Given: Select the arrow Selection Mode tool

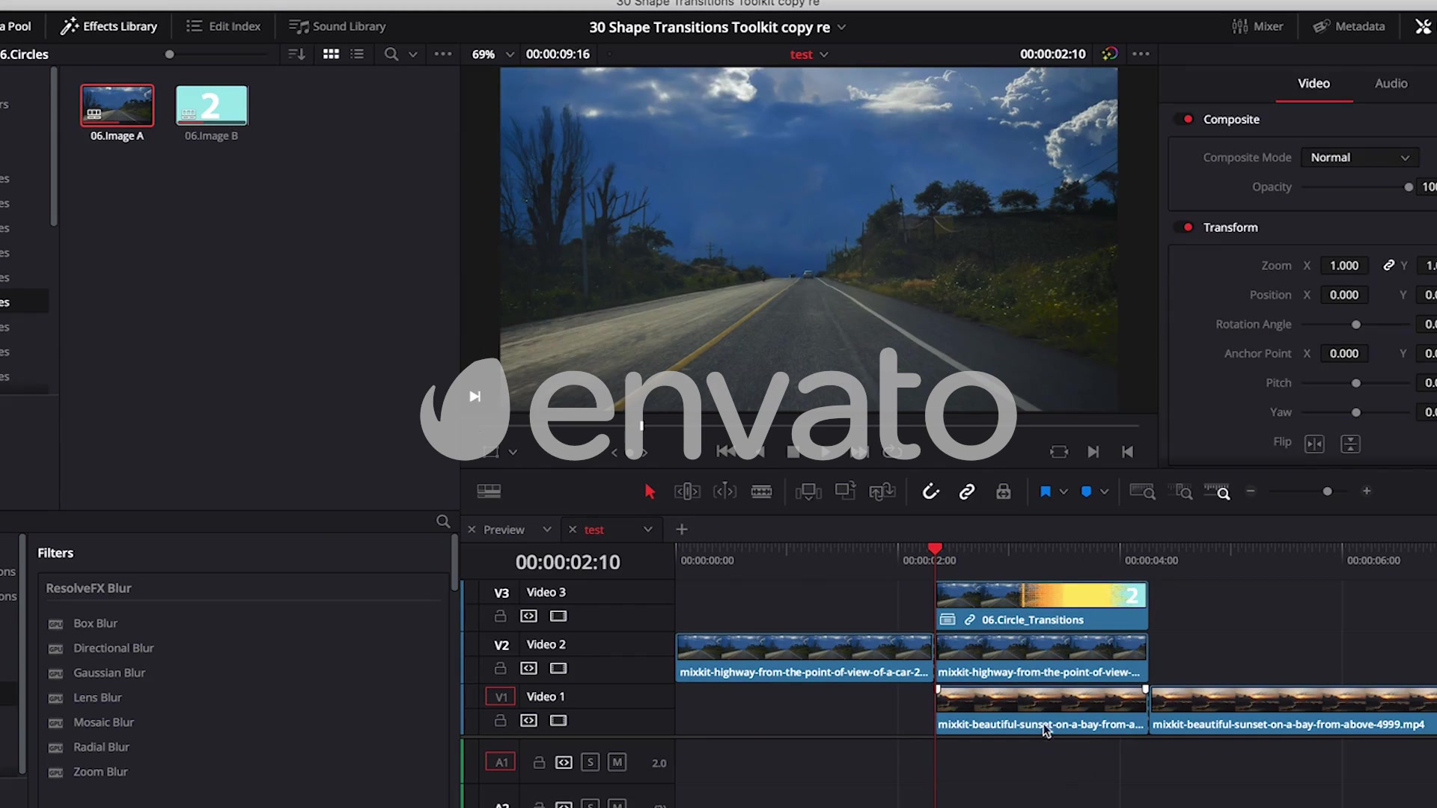Looking at the screenshot, I should pyautogui.click(x=649, y=492).
